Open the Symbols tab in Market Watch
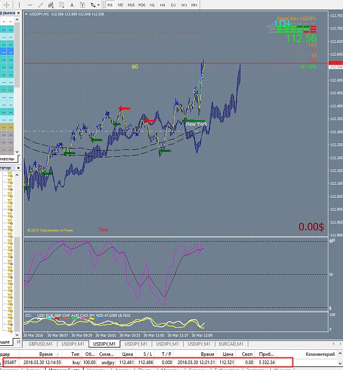 point(8,159)
